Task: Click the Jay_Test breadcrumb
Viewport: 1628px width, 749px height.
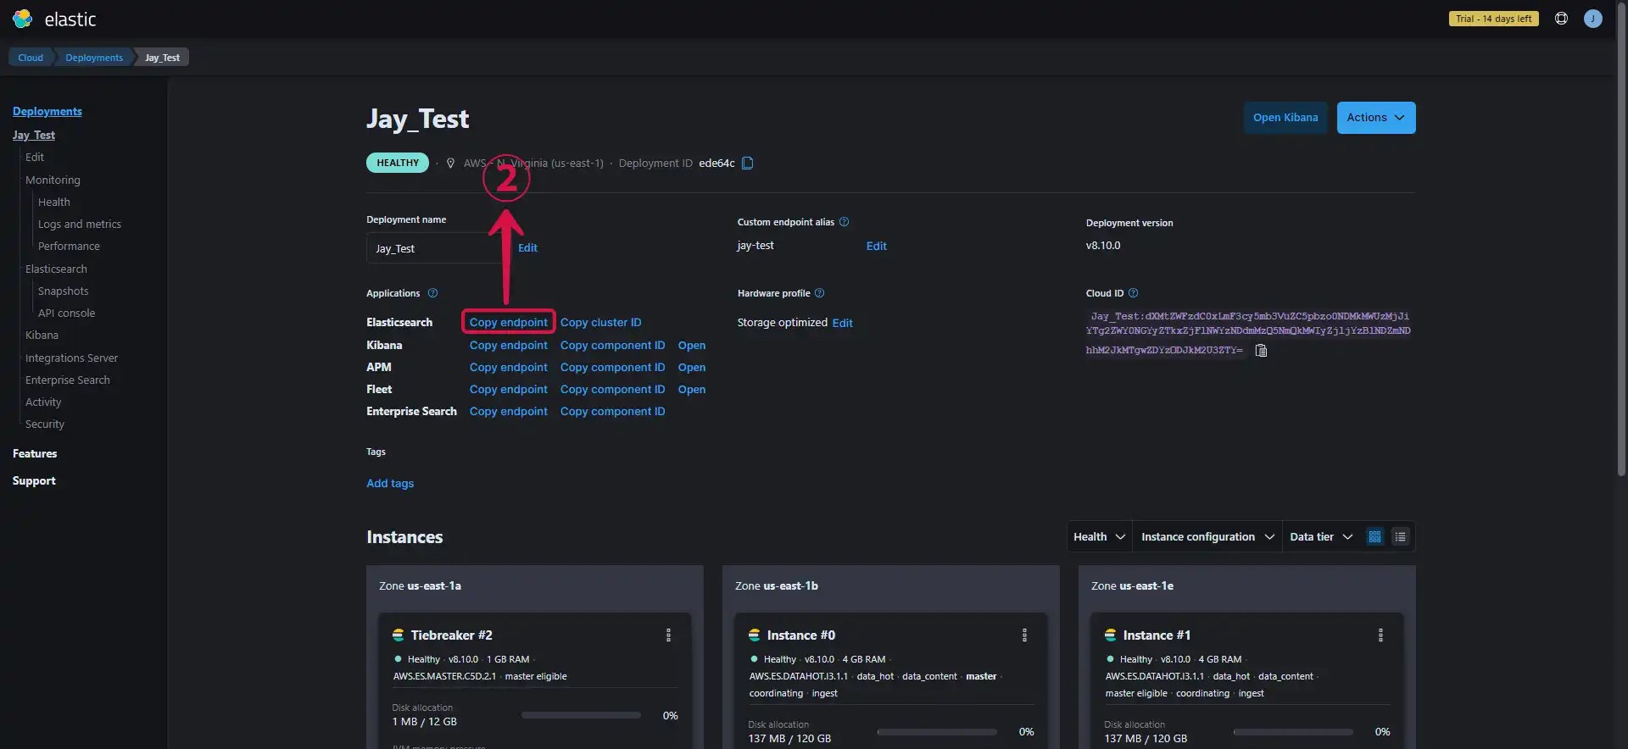Action: click(x=162, y=58)
